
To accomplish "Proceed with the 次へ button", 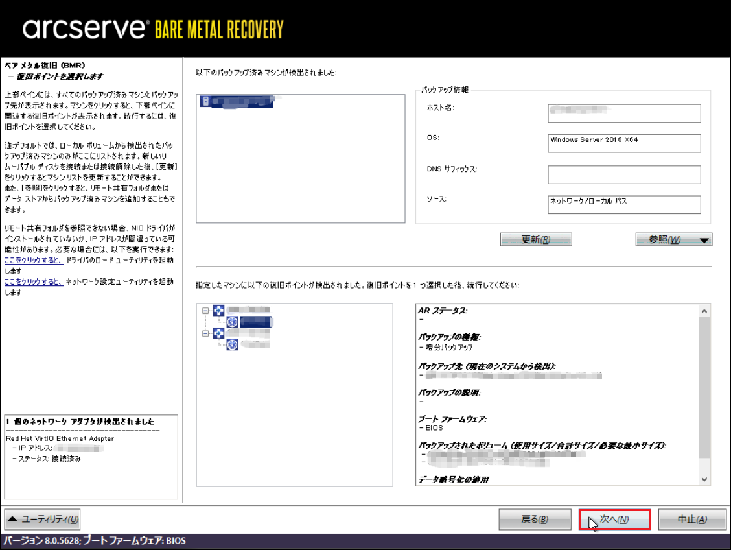I will click(614, 520).
